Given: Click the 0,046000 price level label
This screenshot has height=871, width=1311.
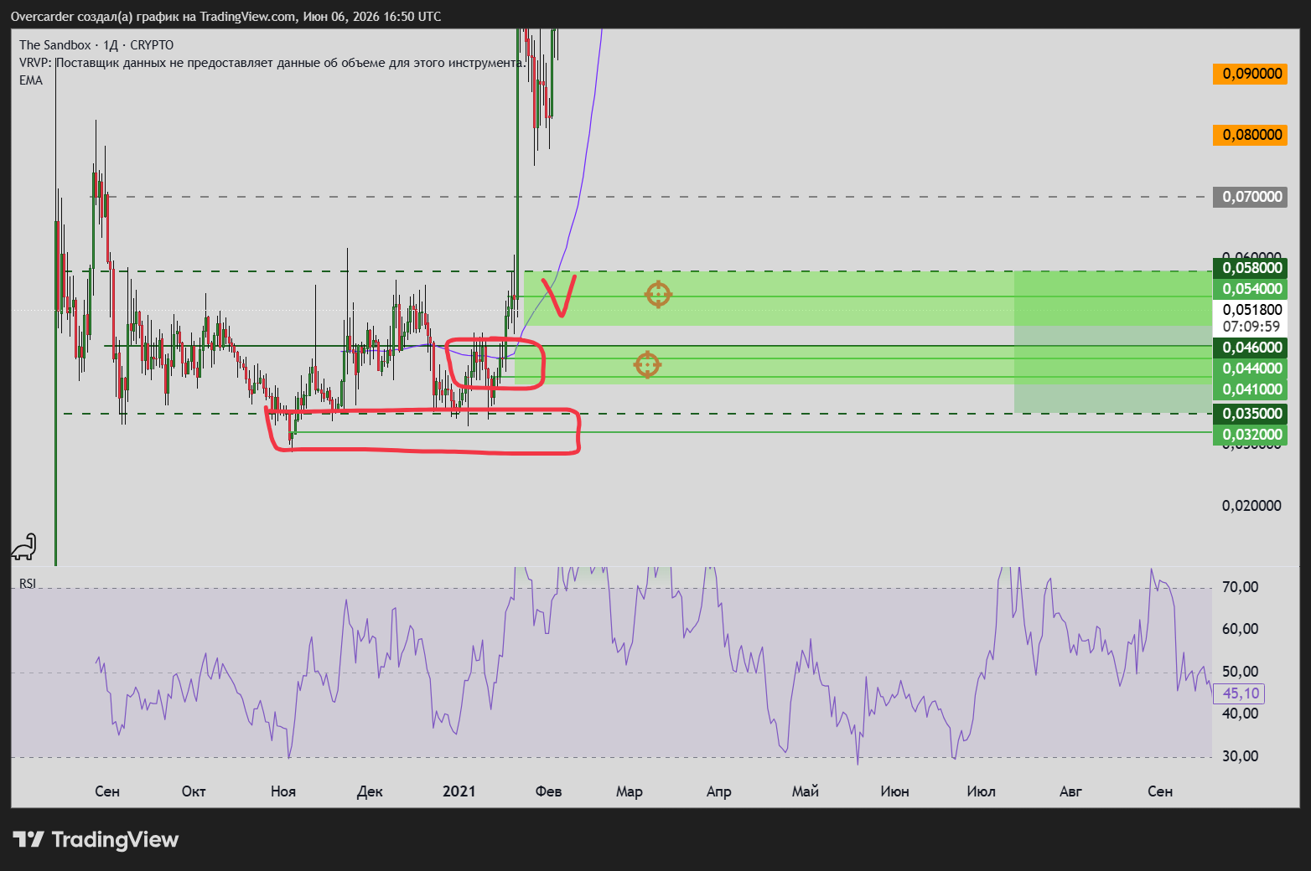Looking at the screenshot, I should click(x=1250, y=348).
